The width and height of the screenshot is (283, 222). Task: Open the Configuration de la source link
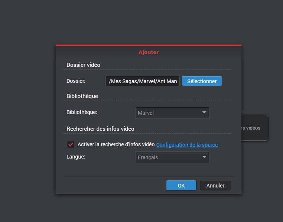(187, 145)
